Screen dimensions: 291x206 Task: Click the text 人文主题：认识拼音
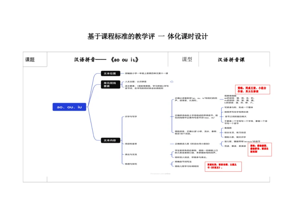tap(136, 82)
